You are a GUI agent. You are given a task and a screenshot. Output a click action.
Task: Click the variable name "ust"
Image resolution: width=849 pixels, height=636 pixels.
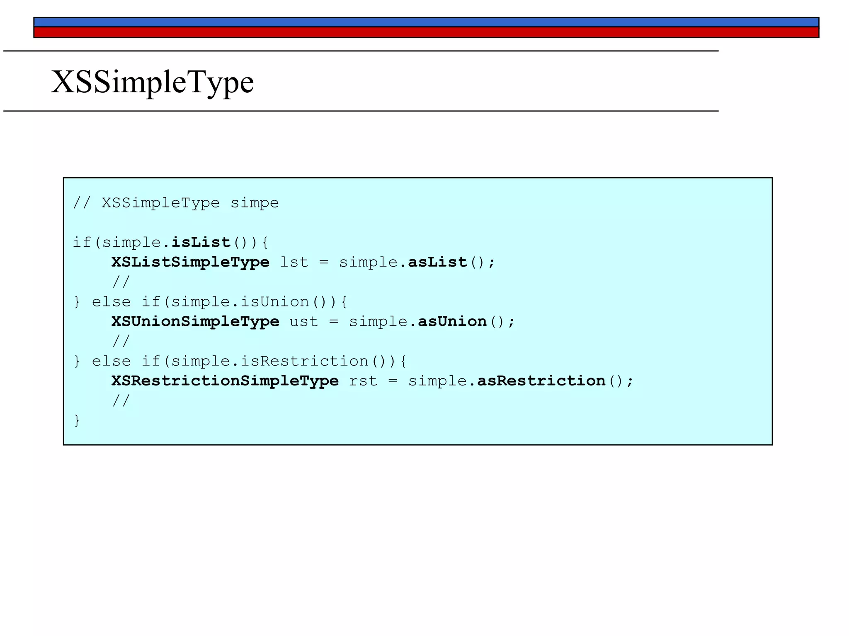pos(304,322)
